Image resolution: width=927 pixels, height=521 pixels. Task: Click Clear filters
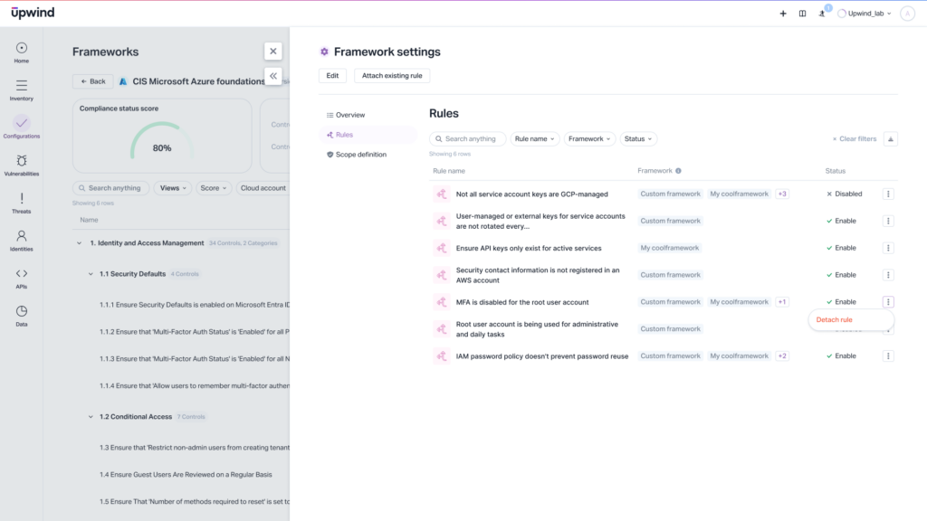(x=855, y=138)
